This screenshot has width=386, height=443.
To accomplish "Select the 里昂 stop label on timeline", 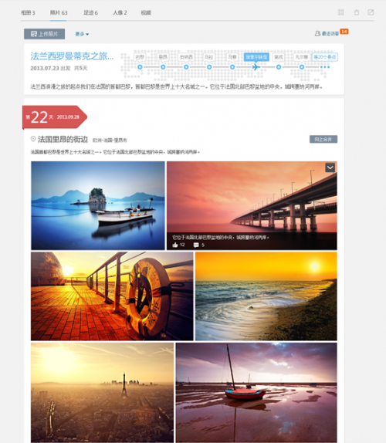I will pyautogui.click(x=163, y=57).
